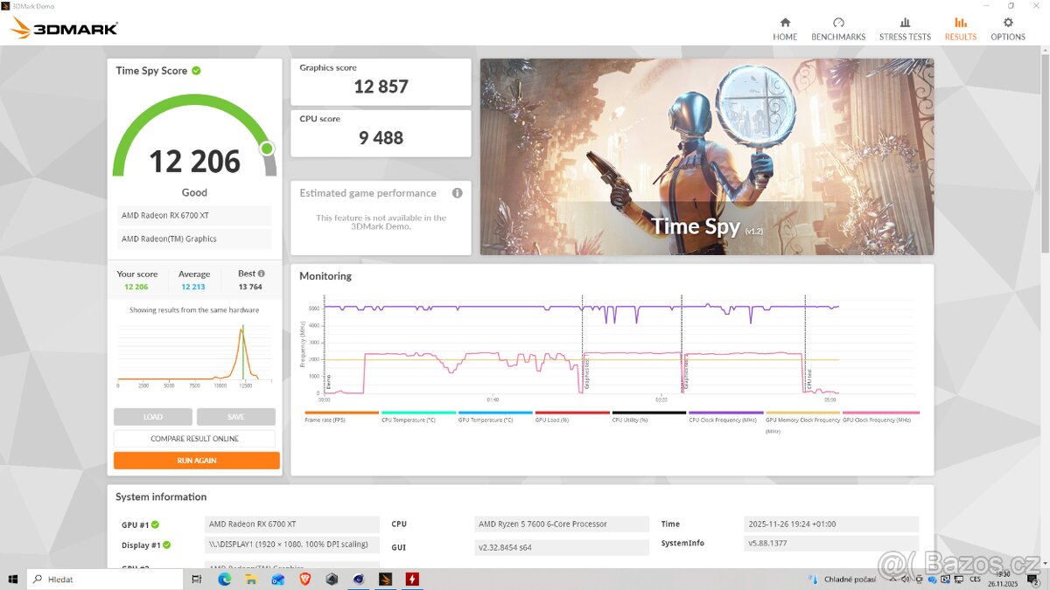Click the Hledat search field in the taskbar

(x=105, y=578)
